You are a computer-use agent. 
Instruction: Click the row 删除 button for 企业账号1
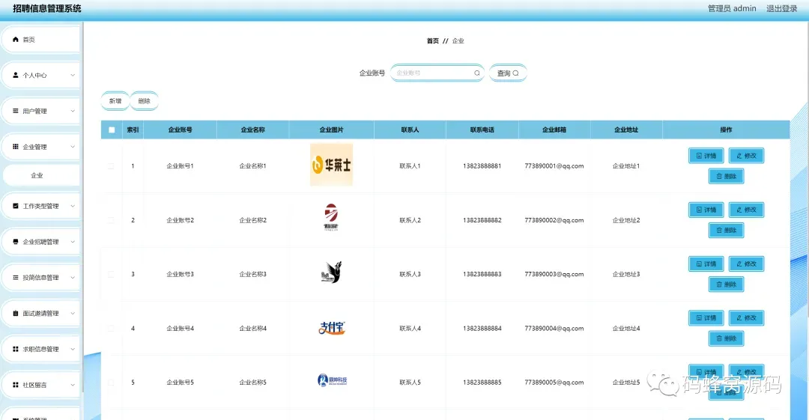726,176
